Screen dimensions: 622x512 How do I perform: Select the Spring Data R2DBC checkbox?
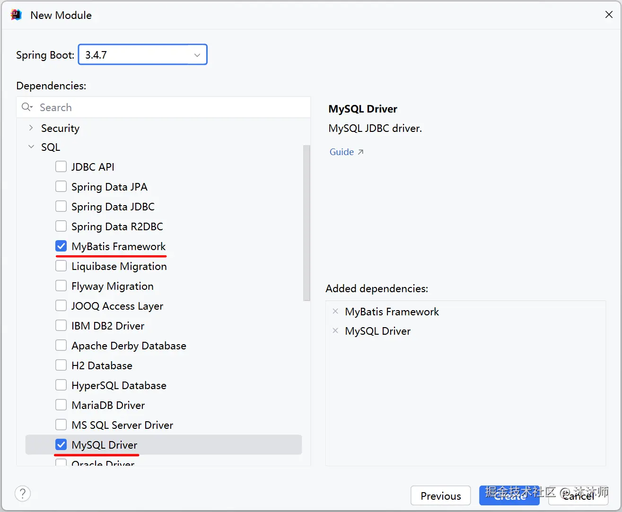[61, 226]
